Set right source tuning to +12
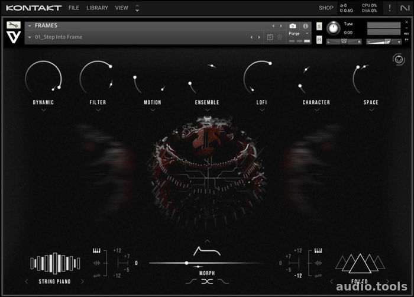 point(298,250)
